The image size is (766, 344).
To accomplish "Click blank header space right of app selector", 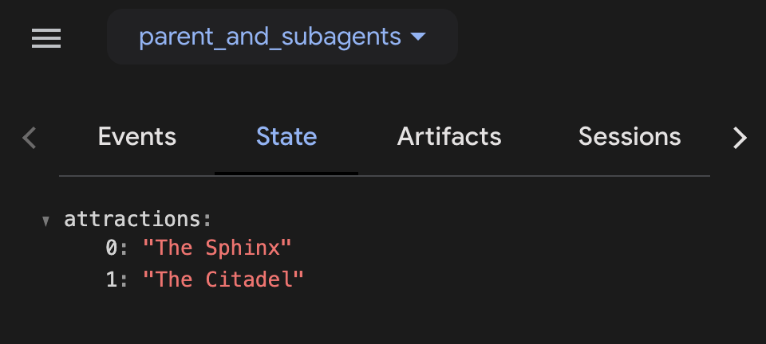I will [606, 37].
